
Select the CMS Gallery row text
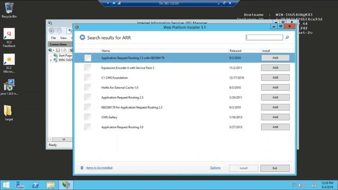pos(109,117)
